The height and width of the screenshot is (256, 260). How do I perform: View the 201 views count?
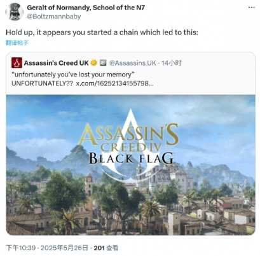(106, 248)
